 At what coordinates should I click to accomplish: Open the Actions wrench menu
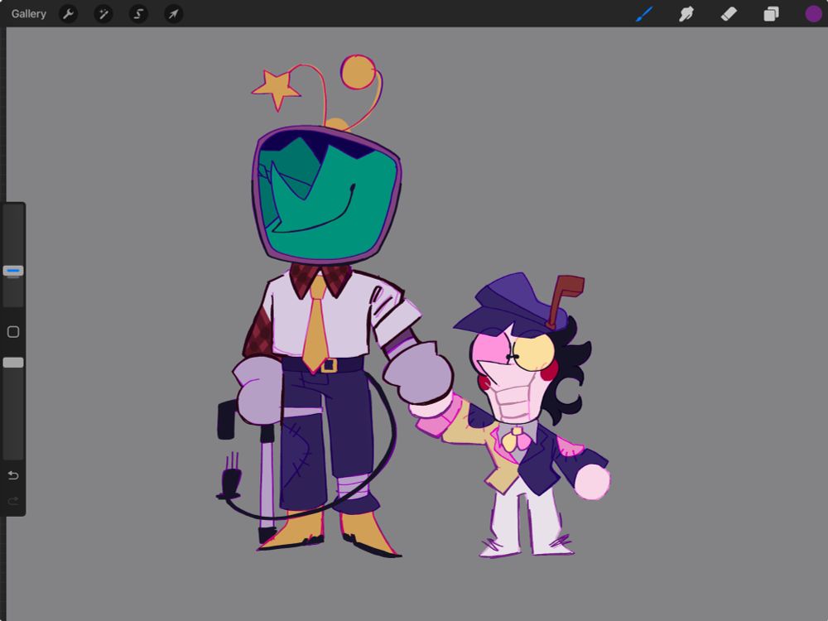click(68, 14)
